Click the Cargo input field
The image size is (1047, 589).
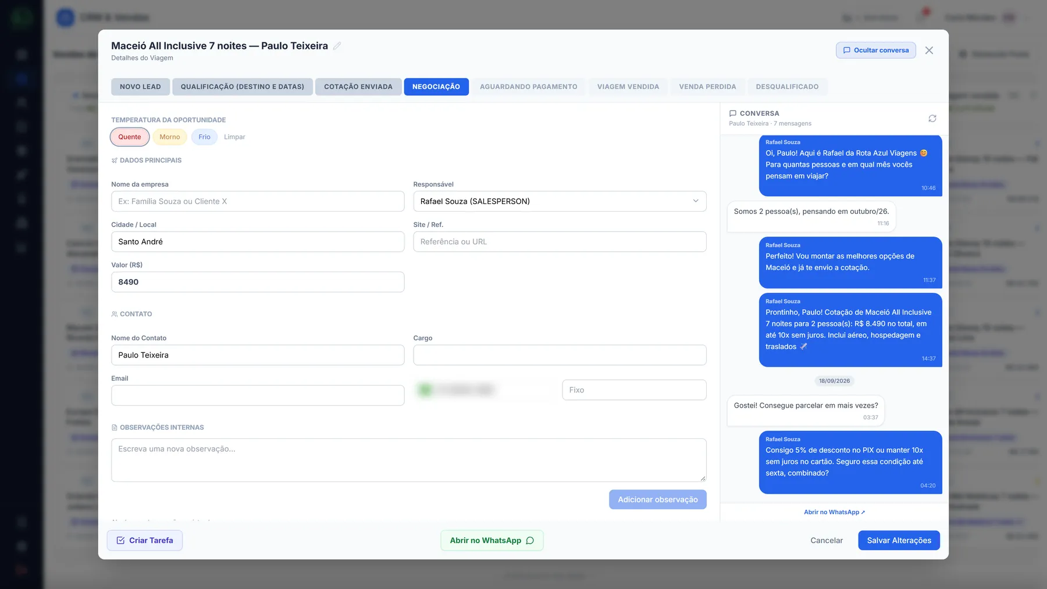[560, 355]
